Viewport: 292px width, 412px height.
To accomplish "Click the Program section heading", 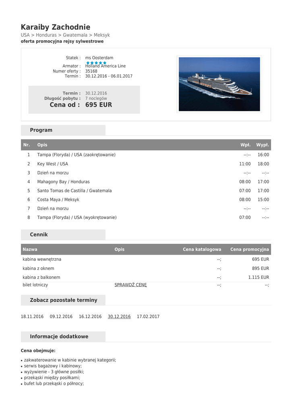I will 41,130.
